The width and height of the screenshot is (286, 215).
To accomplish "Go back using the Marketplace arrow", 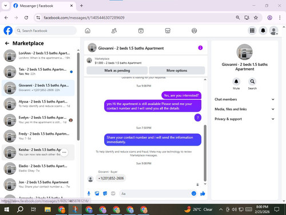I will (x=7, y=44).
